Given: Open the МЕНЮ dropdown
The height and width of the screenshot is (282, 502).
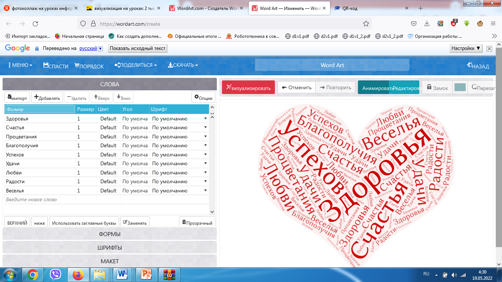Looking at the screenshot, I should click(x=20, y=65).
